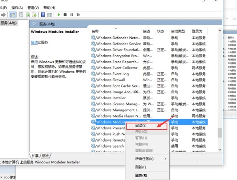Select Windows License Manag... service row
This screenshot has height=180, width=237.
[149, 104]
